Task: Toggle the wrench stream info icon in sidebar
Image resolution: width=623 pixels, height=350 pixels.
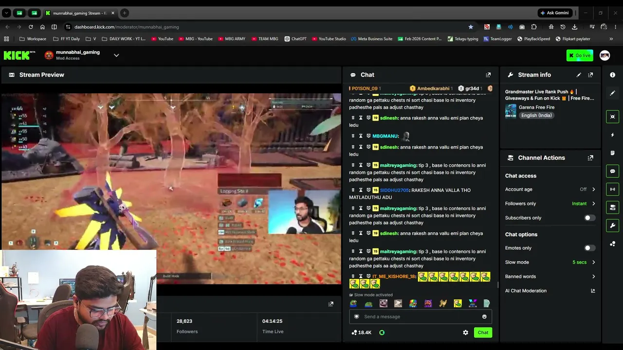Action: [612, 226]
